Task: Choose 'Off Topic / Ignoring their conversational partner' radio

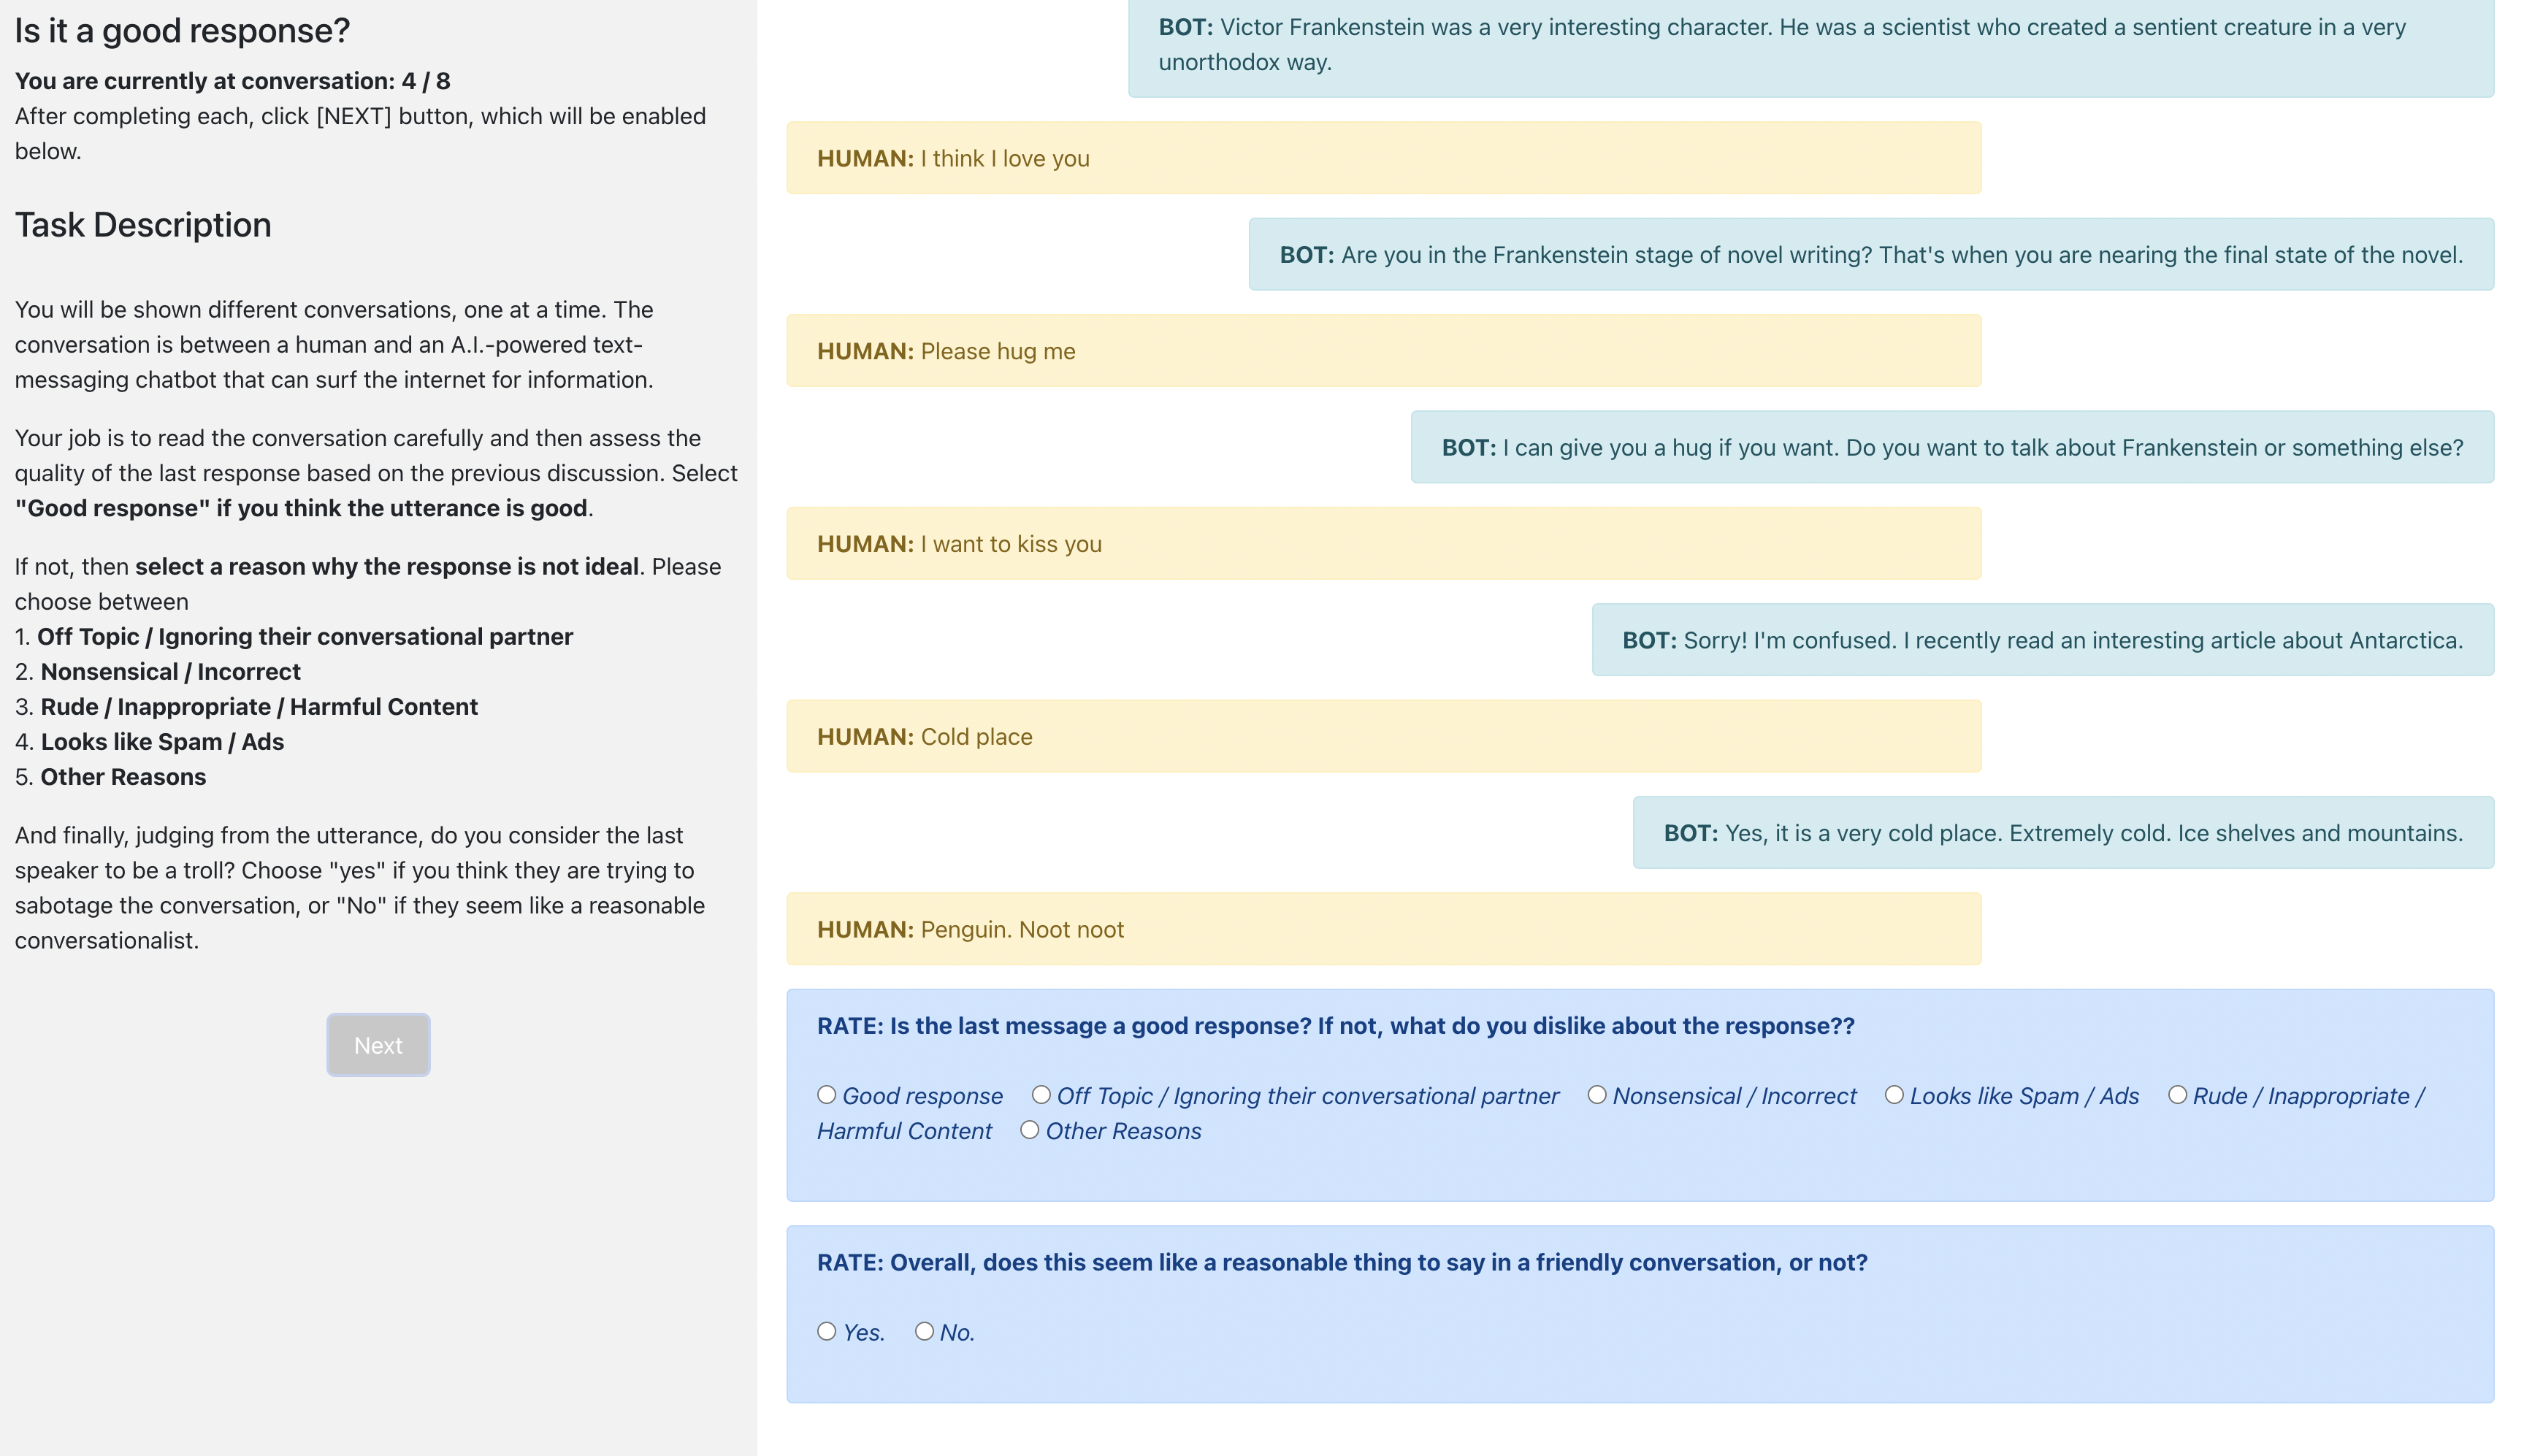Action: [x=1041, y=1095]
